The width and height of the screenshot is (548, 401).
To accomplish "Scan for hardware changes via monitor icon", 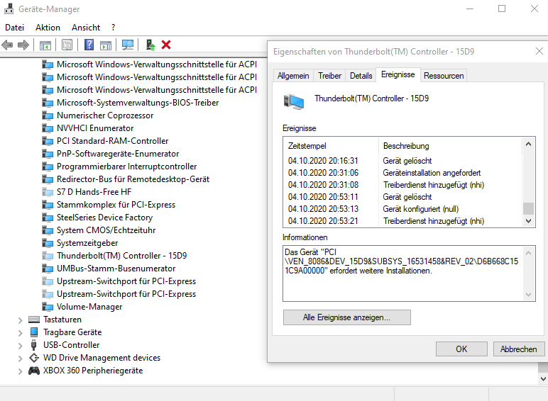I will click(128, 45).
